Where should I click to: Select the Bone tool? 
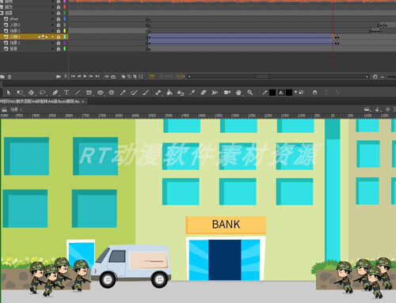tap(158, 93)
